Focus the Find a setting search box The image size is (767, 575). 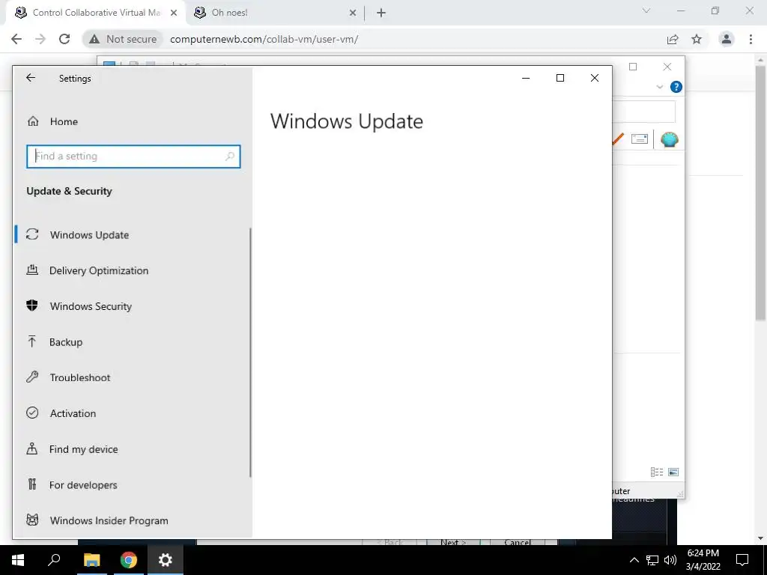pyautogui.click(x=133, y=156)
